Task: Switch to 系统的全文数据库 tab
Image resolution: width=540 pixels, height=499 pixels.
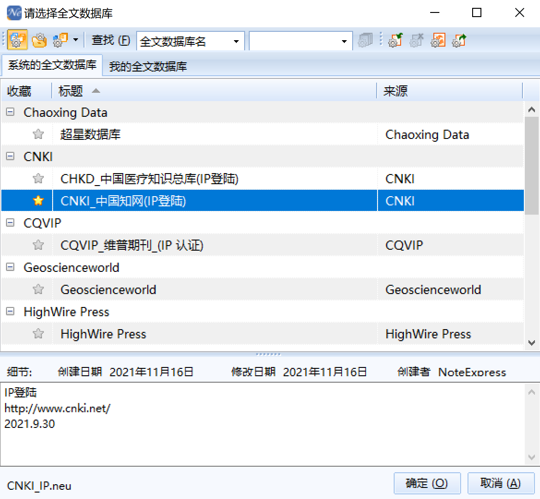Action: coord(52,65)
